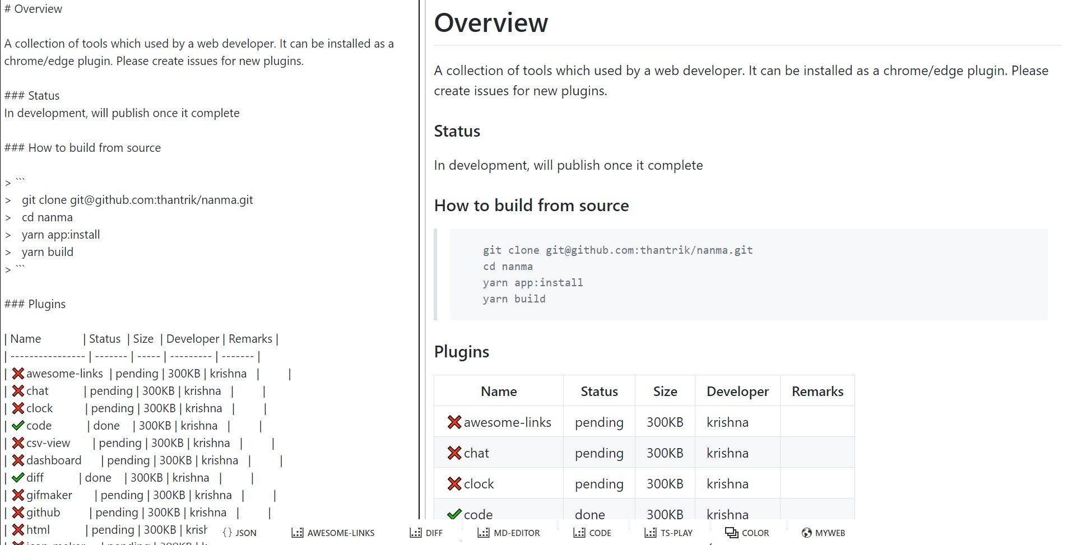Switch to the DIFF tab

click(x=426, y=533)
